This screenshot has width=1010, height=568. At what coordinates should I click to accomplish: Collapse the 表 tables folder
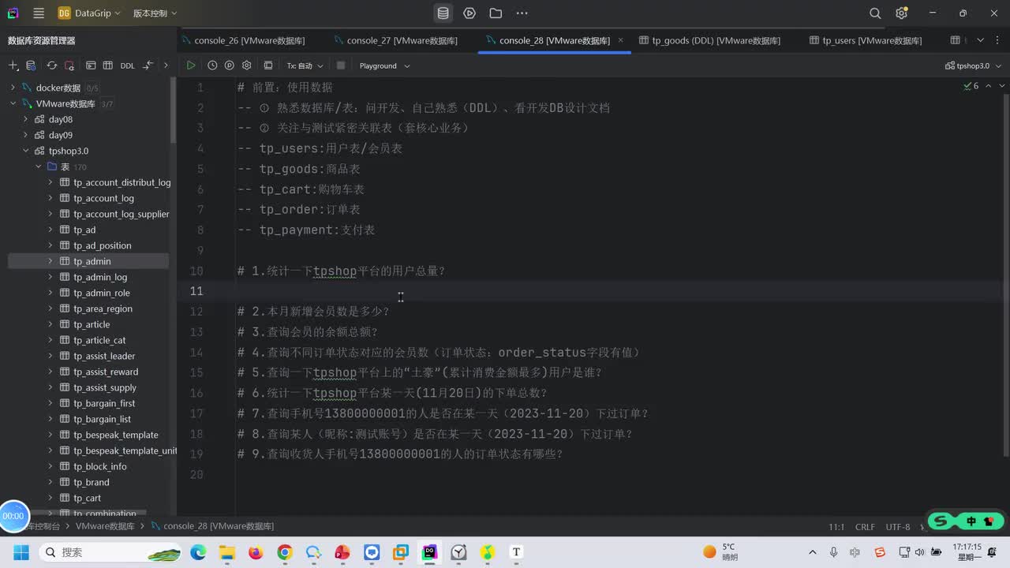[38, 166]
